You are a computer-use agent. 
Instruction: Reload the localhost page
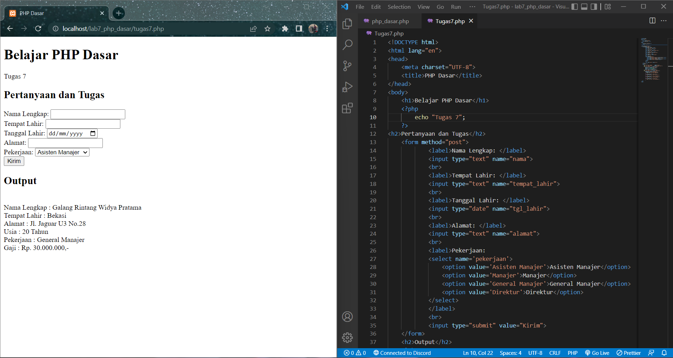point(38,29)
